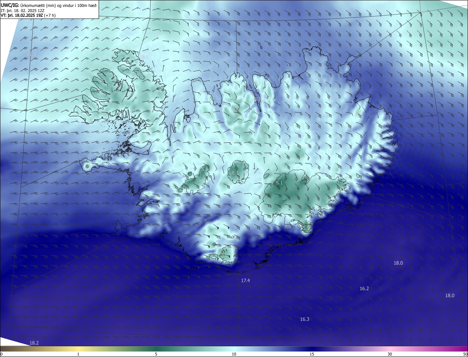Click the 16.3 value label

click(x=305, y=319)
